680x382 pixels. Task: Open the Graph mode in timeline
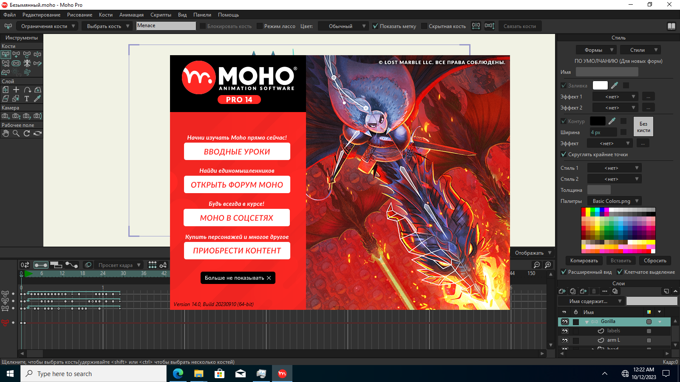pos(71,265)
